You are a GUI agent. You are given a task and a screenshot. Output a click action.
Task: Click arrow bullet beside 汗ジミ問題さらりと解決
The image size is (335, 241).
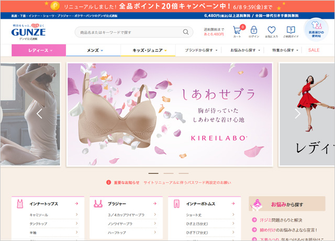[254, 220]
